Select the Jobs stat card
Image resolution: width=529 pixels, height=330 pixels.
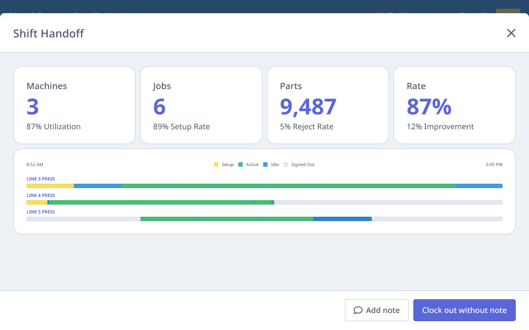(x=201, y=105)
